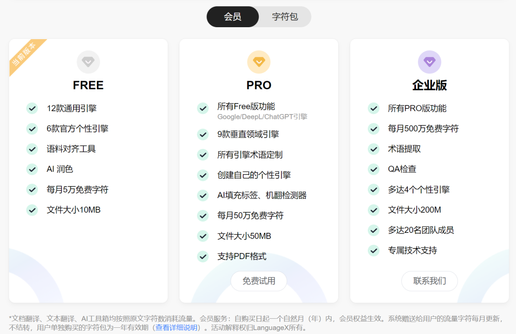Click the AI填充标签、机翻检测器 text
Viewport: 516px width, 334px height.
[x=262, y=196]
